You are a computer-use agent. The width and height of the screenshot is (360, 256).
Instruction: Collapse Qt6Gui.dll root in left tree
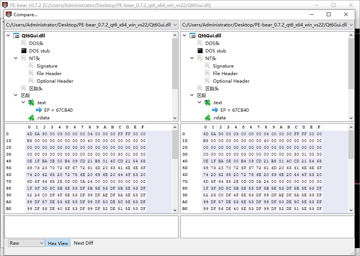[x=8, y=35]
